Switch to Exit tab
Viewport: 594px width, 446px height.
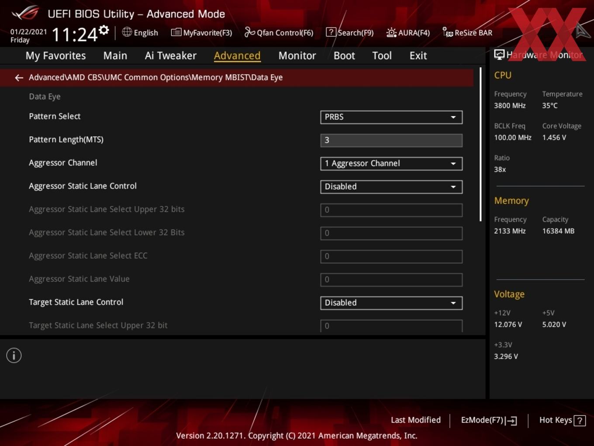click(418, 56)
